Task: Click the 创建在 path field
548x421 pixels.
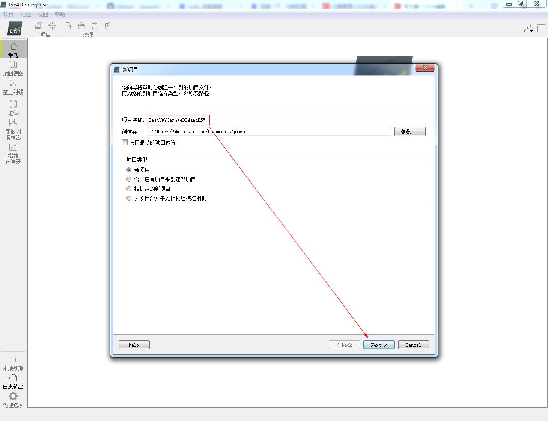Action: (269, 131)
